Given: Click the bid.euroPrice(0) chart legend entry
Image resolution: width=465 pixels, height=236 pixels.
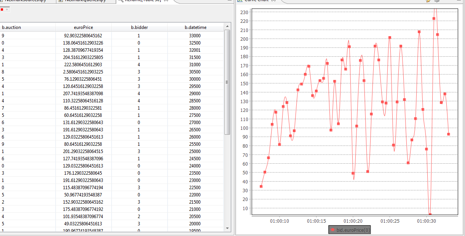Looking at the screenshot, I should tap(353, 230).
